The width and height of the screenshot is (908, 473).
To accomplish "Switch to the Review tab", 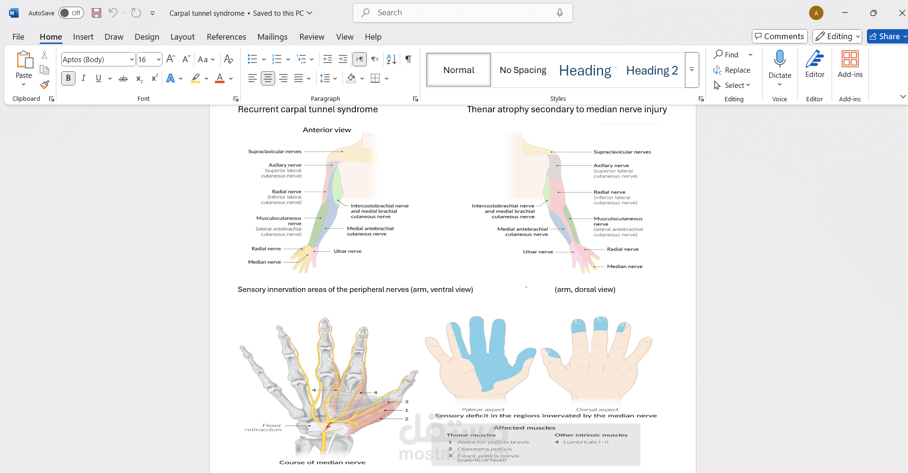I will (312, 37).
